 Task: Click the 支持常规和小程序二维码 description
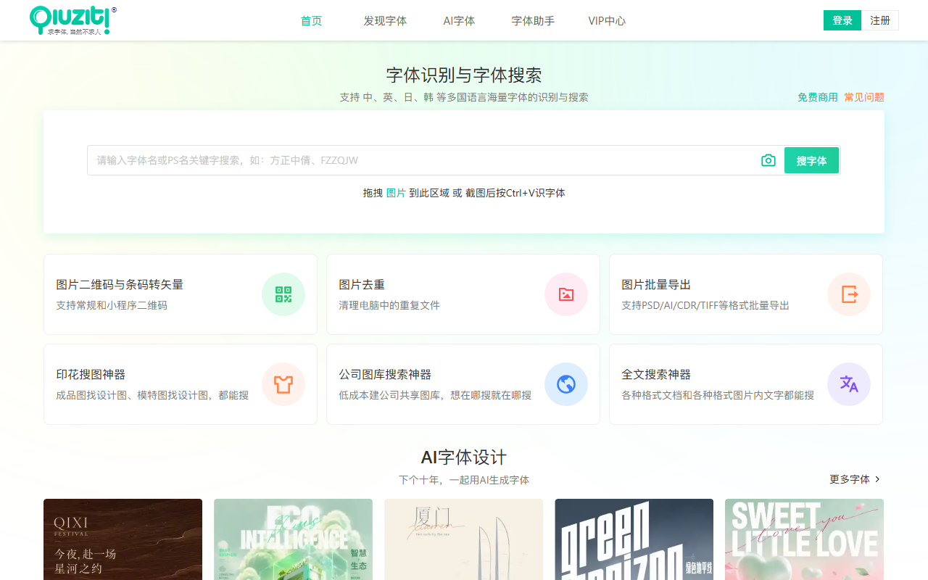click(x=112, y=305)
